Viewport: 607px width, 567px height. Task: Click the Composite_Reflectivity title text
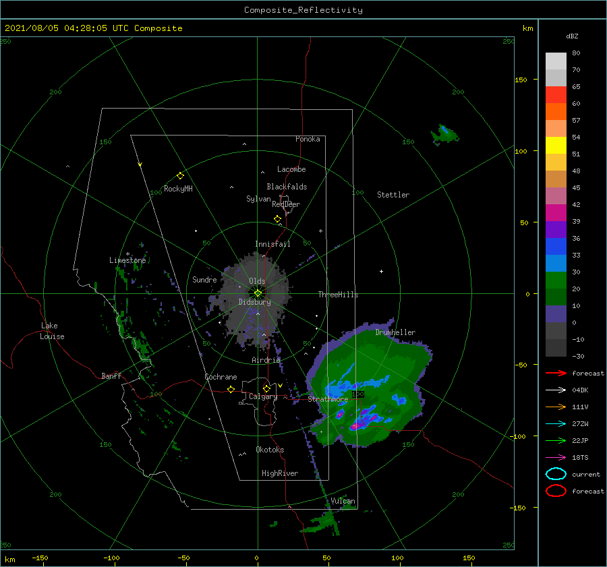coord(303,10)
